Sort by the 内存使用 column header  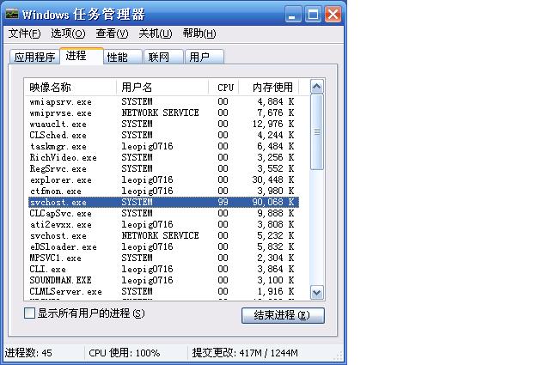click(x=269, y=88)
